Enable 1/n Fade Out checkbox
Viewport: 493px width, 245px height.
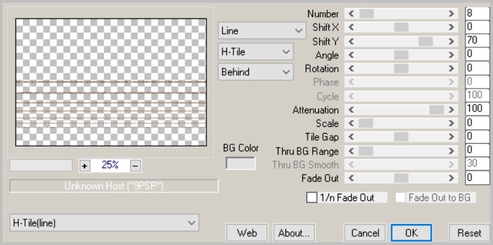312,198
